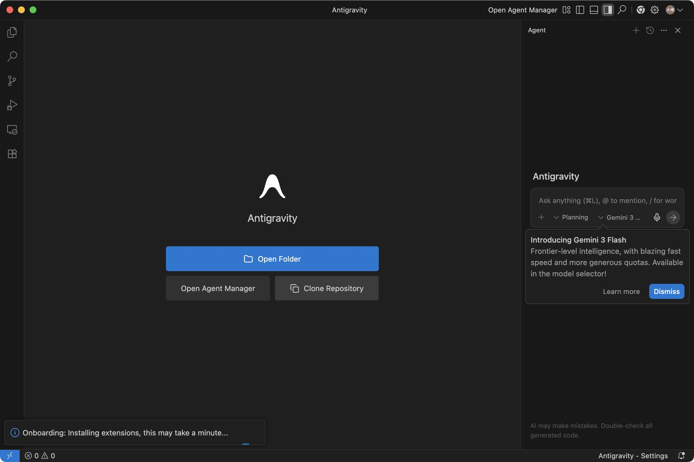Open the Source Control view
This screenshot has width=694, height=462.
pyautogui.click(x=12, y=81)
